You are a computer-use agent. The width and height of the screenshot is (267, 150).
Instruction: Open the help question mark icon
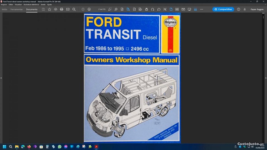[x=239, y=9]
